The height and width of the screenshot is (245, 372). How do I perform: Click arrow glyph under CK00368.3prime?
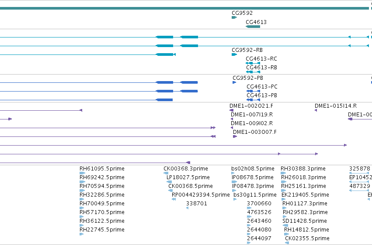point(166,173)
